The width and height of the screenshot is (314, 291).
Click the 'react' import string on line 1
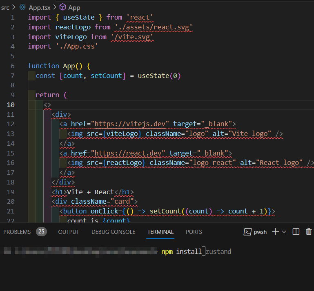pos(140,18)
